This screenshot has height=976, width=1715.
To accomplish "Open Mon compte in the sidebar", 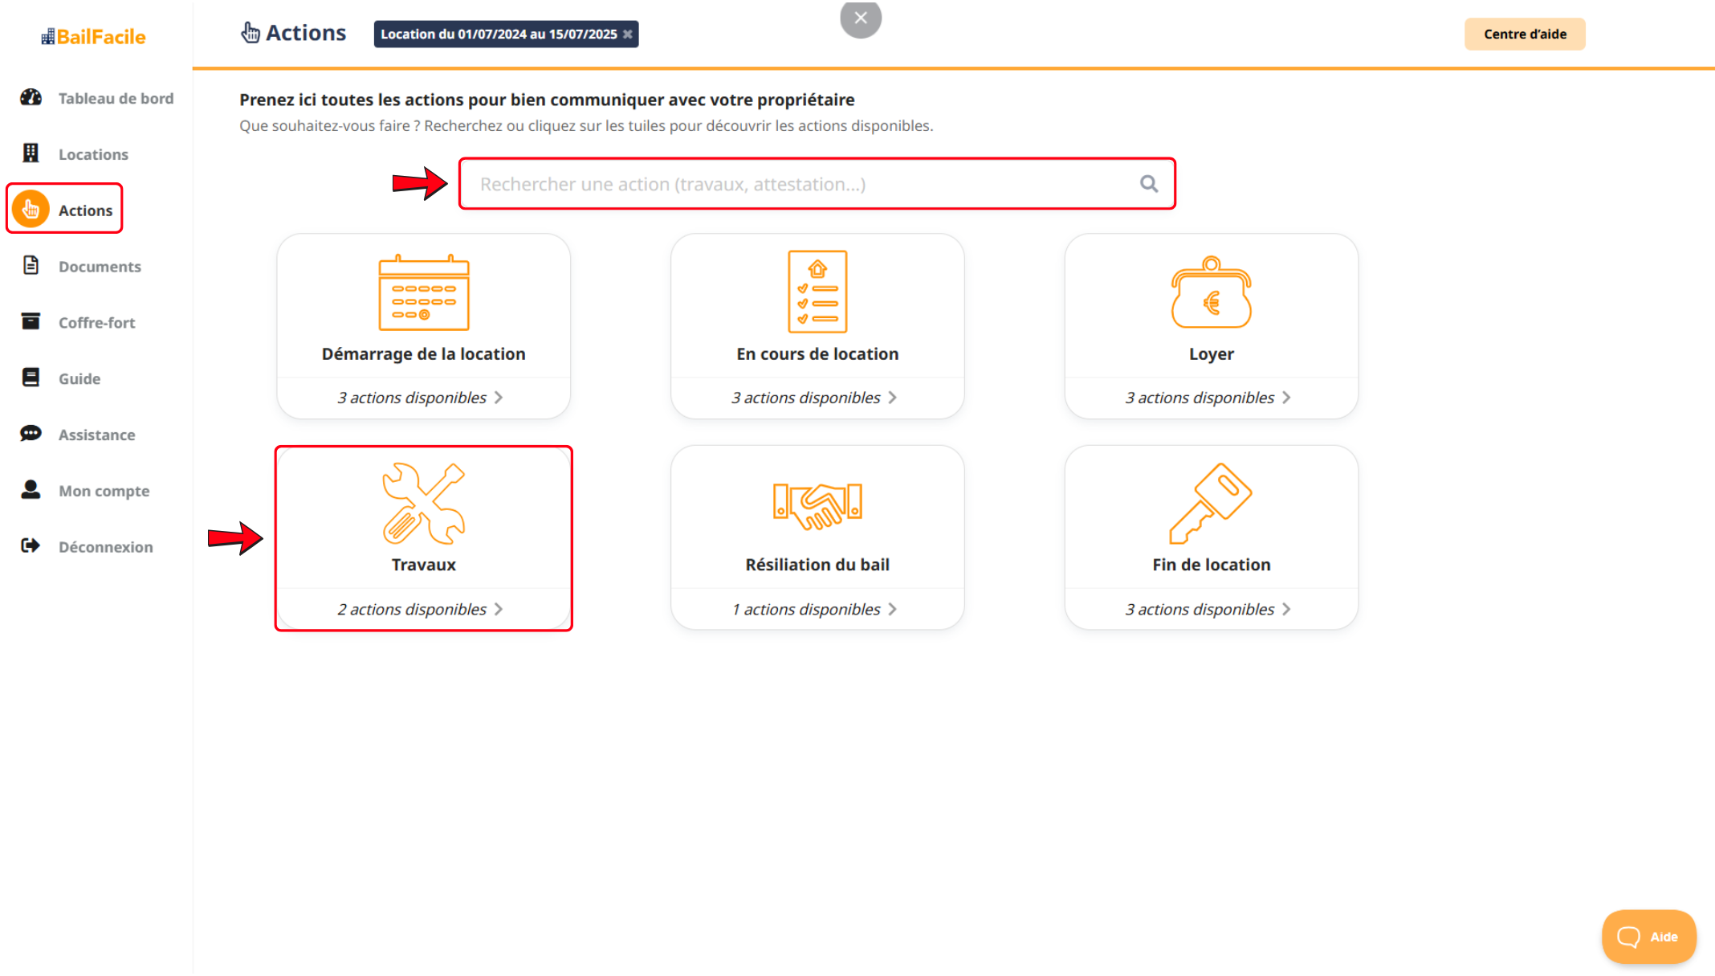I will point(104,491).
